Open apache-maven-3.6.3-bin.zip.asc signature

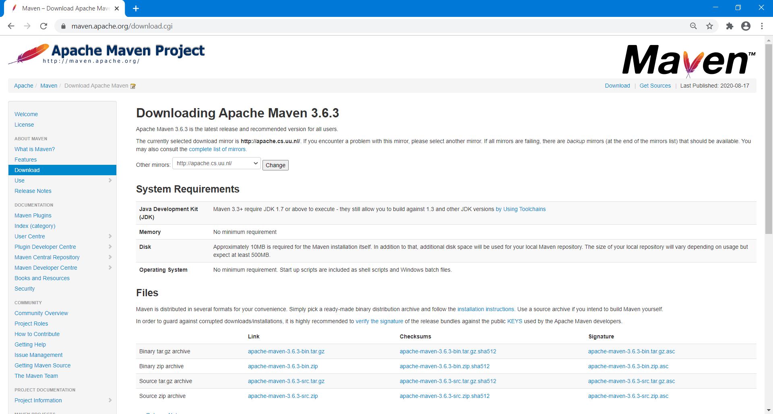(x=628, y=366)
